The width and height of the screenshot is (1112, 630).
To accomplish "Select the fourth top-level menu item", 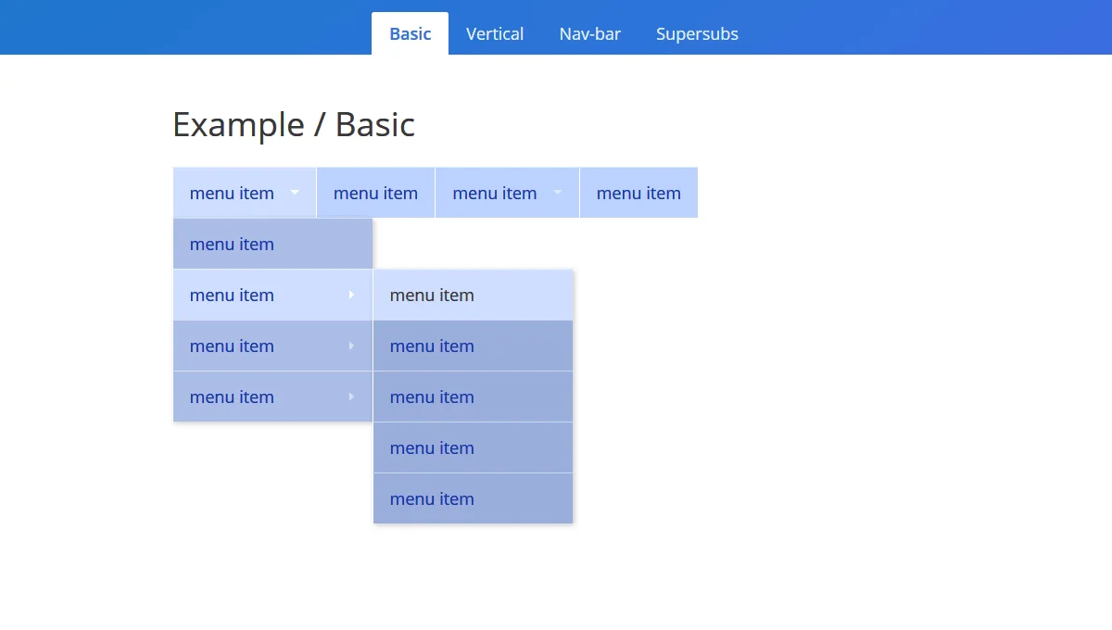I will click(638, 193).
